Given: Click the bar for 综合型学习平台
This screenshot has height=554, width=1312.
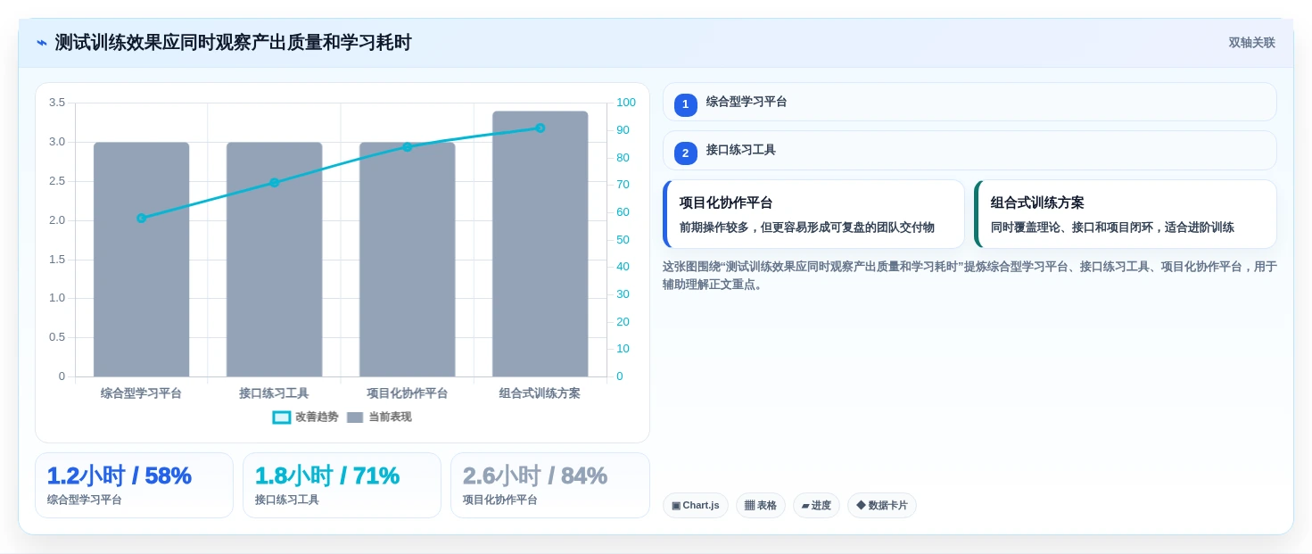Looking at the screenshot, I should (x=141, y=260).
